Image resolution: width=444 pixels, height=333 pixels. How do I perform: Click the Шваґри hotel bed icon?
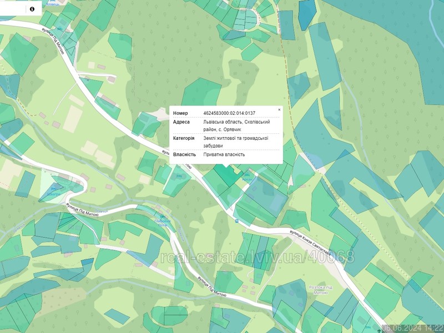pyautogui.click(x=53, y=189)
